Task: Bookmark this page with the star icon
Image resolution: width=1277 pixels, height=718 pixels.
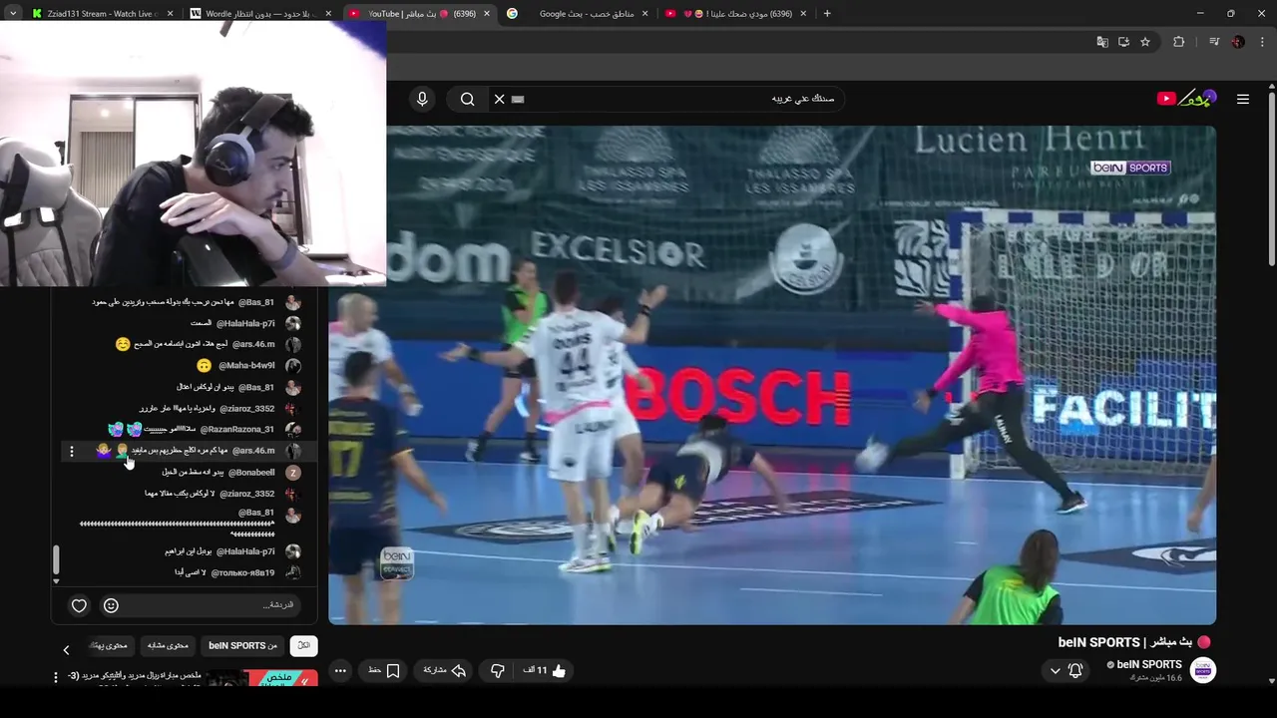Action: point(1145,42)
